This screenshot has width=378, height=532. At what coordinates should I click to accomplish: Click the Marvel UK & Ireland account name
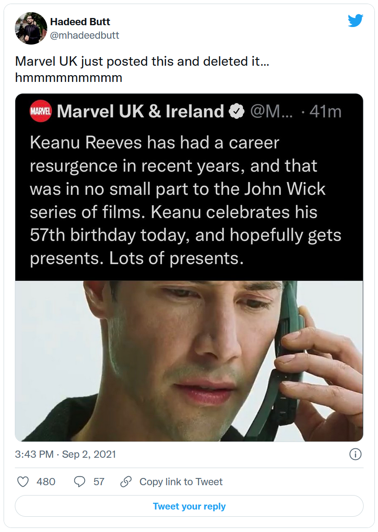[140, 111]
